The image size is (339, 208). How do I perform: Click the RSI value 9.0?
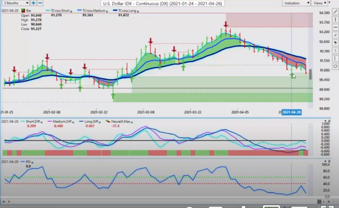28,166
